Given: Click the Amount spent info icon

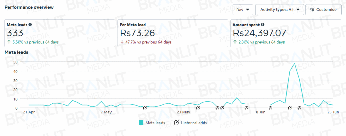Looking at the screenshot, I should (263, 24).
